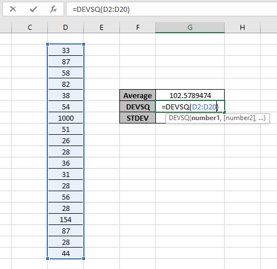Confirm the formula with checkmark icon
The width and height of the screenshot is (277, 269).
pyautogui.click(x=33, y=9)
